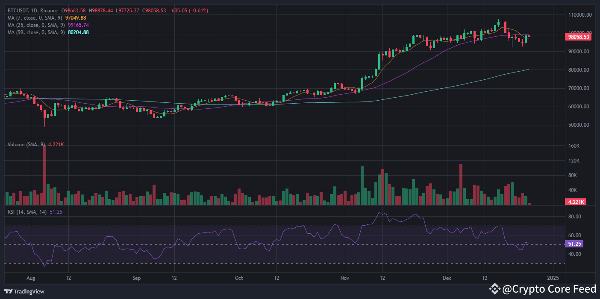This screenshot has height=299, width=600.
Task: Click the RSI 40.00 axis label
Action: tap(574, 254)
